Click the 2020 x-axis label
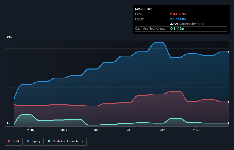Viewport: 234px width, 150px height. (163, 130)
